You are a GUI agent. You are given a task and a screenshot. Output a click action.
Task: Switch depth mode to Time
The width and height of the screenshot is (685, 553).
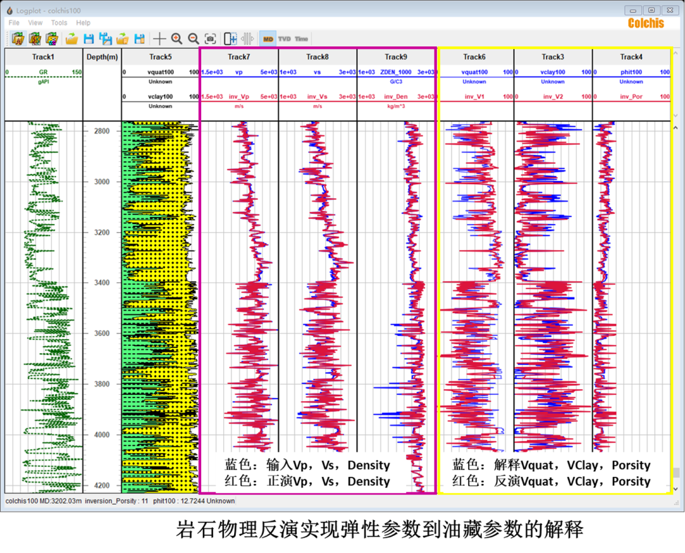pyautogui.click(x=301, y=39)
